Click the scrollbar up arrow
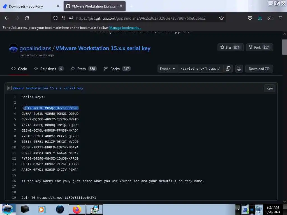Viewport: 287px width, 215px height. pos(284,34)
